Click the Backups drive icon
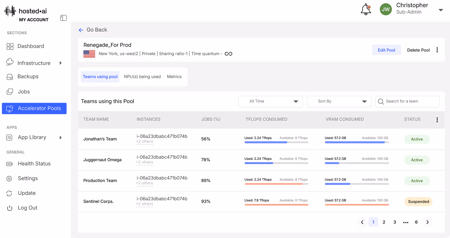Image resolution: width=450 pixels, height=238 pixels. [x=10, y=77]
